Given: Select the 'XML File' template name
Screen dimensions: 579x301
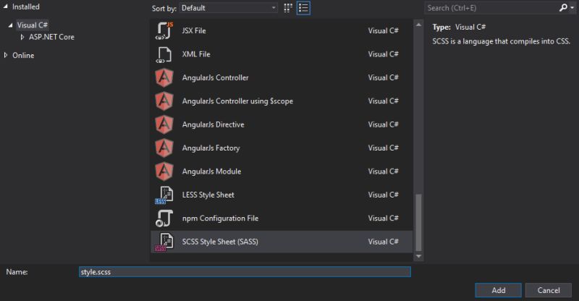Looking at the screenshot, I should [x=196, y=54].
